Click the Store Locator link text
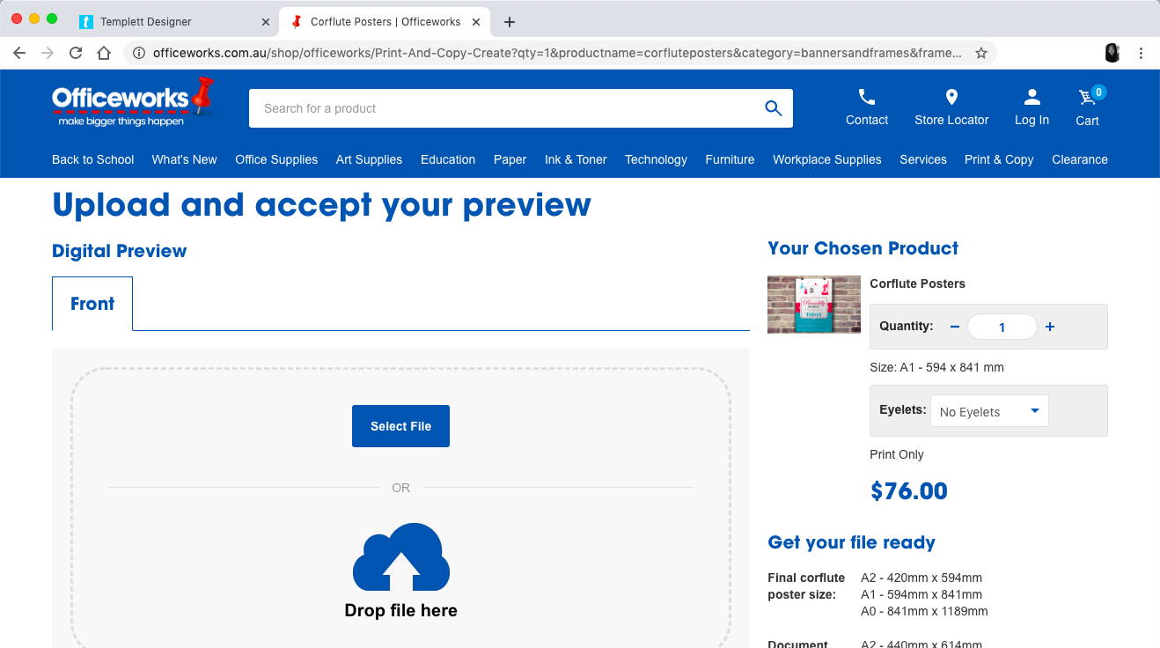Image resolution: width=1160 pixels, height=648 pixels. 951,120
